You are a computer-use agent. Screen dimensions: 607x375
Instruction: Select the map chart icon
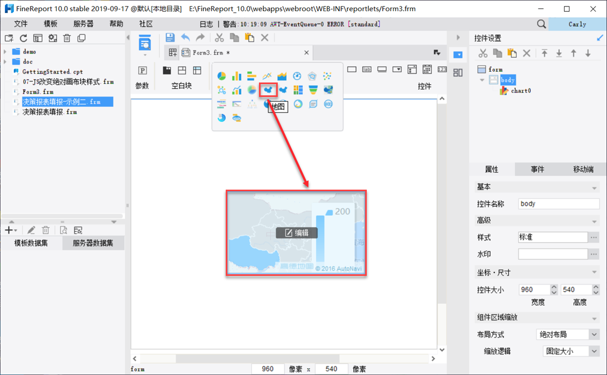[x=268, y=90]
